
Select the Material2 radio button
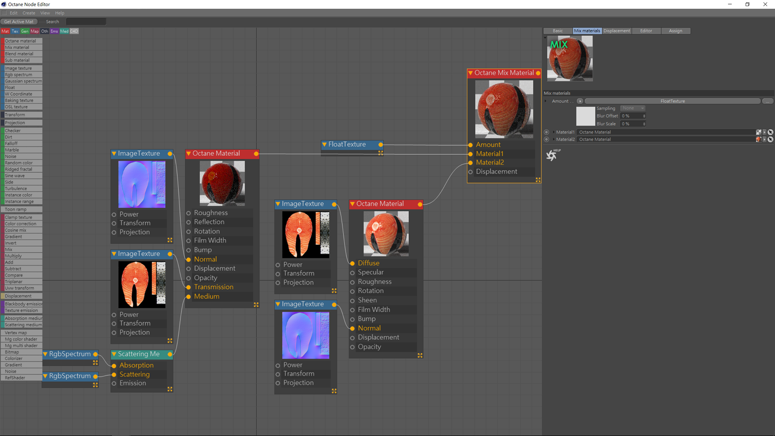(547, 139)
